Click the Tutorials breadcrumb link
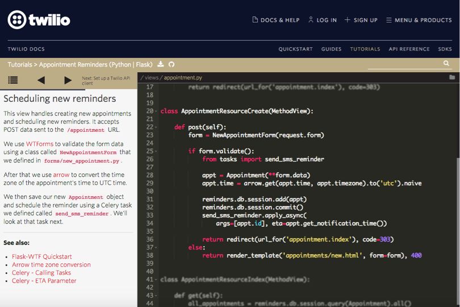This screenshot has height=307, width=460. click(x=20, y=65)
